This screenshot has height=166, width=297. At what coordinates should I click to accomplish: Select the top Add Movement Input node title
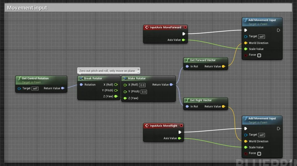pos(262,20)
